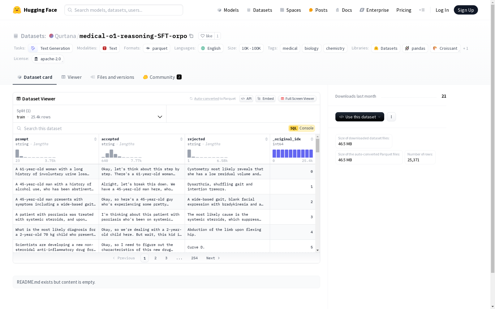Click the like count number 1
The height and width of the screenshot is (309, 495).
(x=217, y=36)
